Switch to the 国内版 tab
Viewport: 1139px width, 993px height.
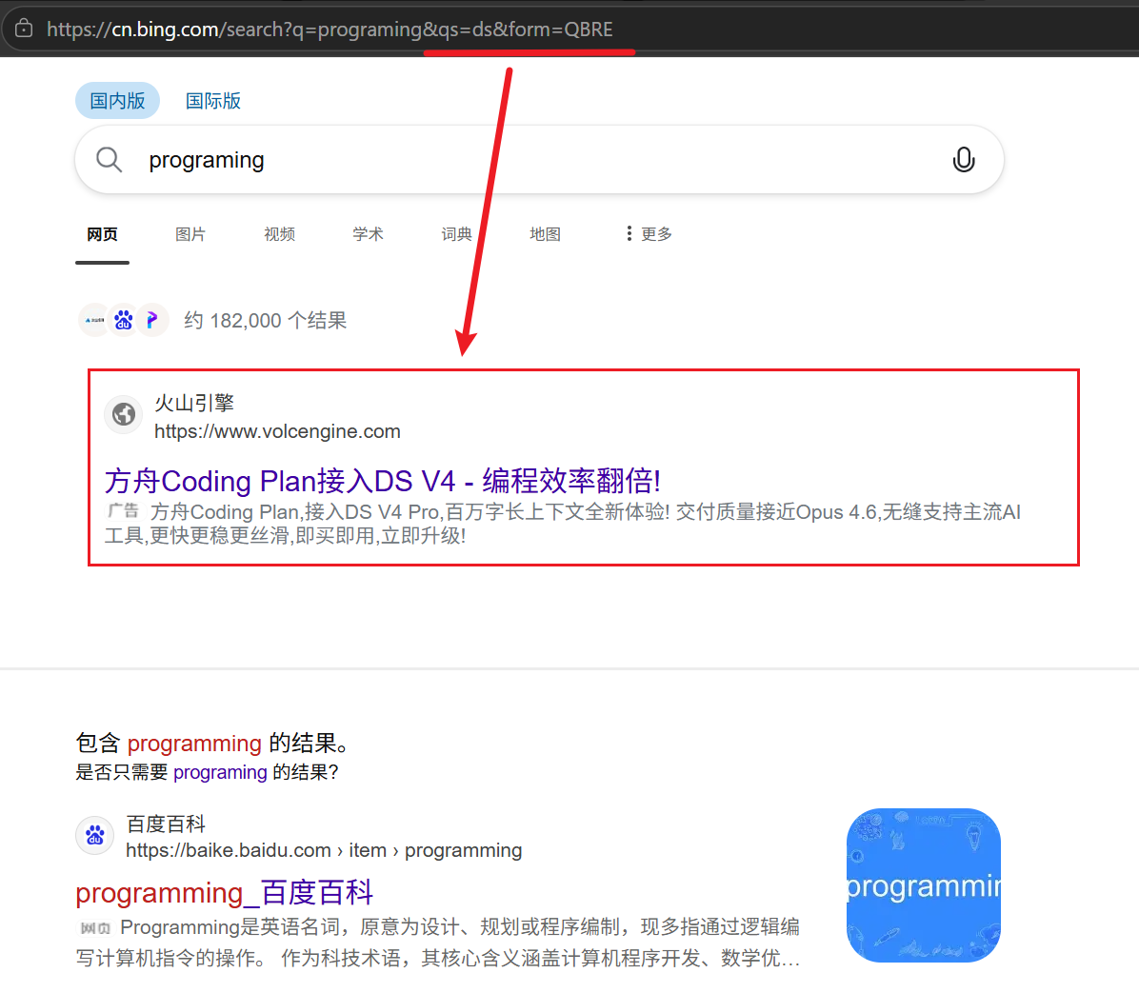[x=117, y=100]
